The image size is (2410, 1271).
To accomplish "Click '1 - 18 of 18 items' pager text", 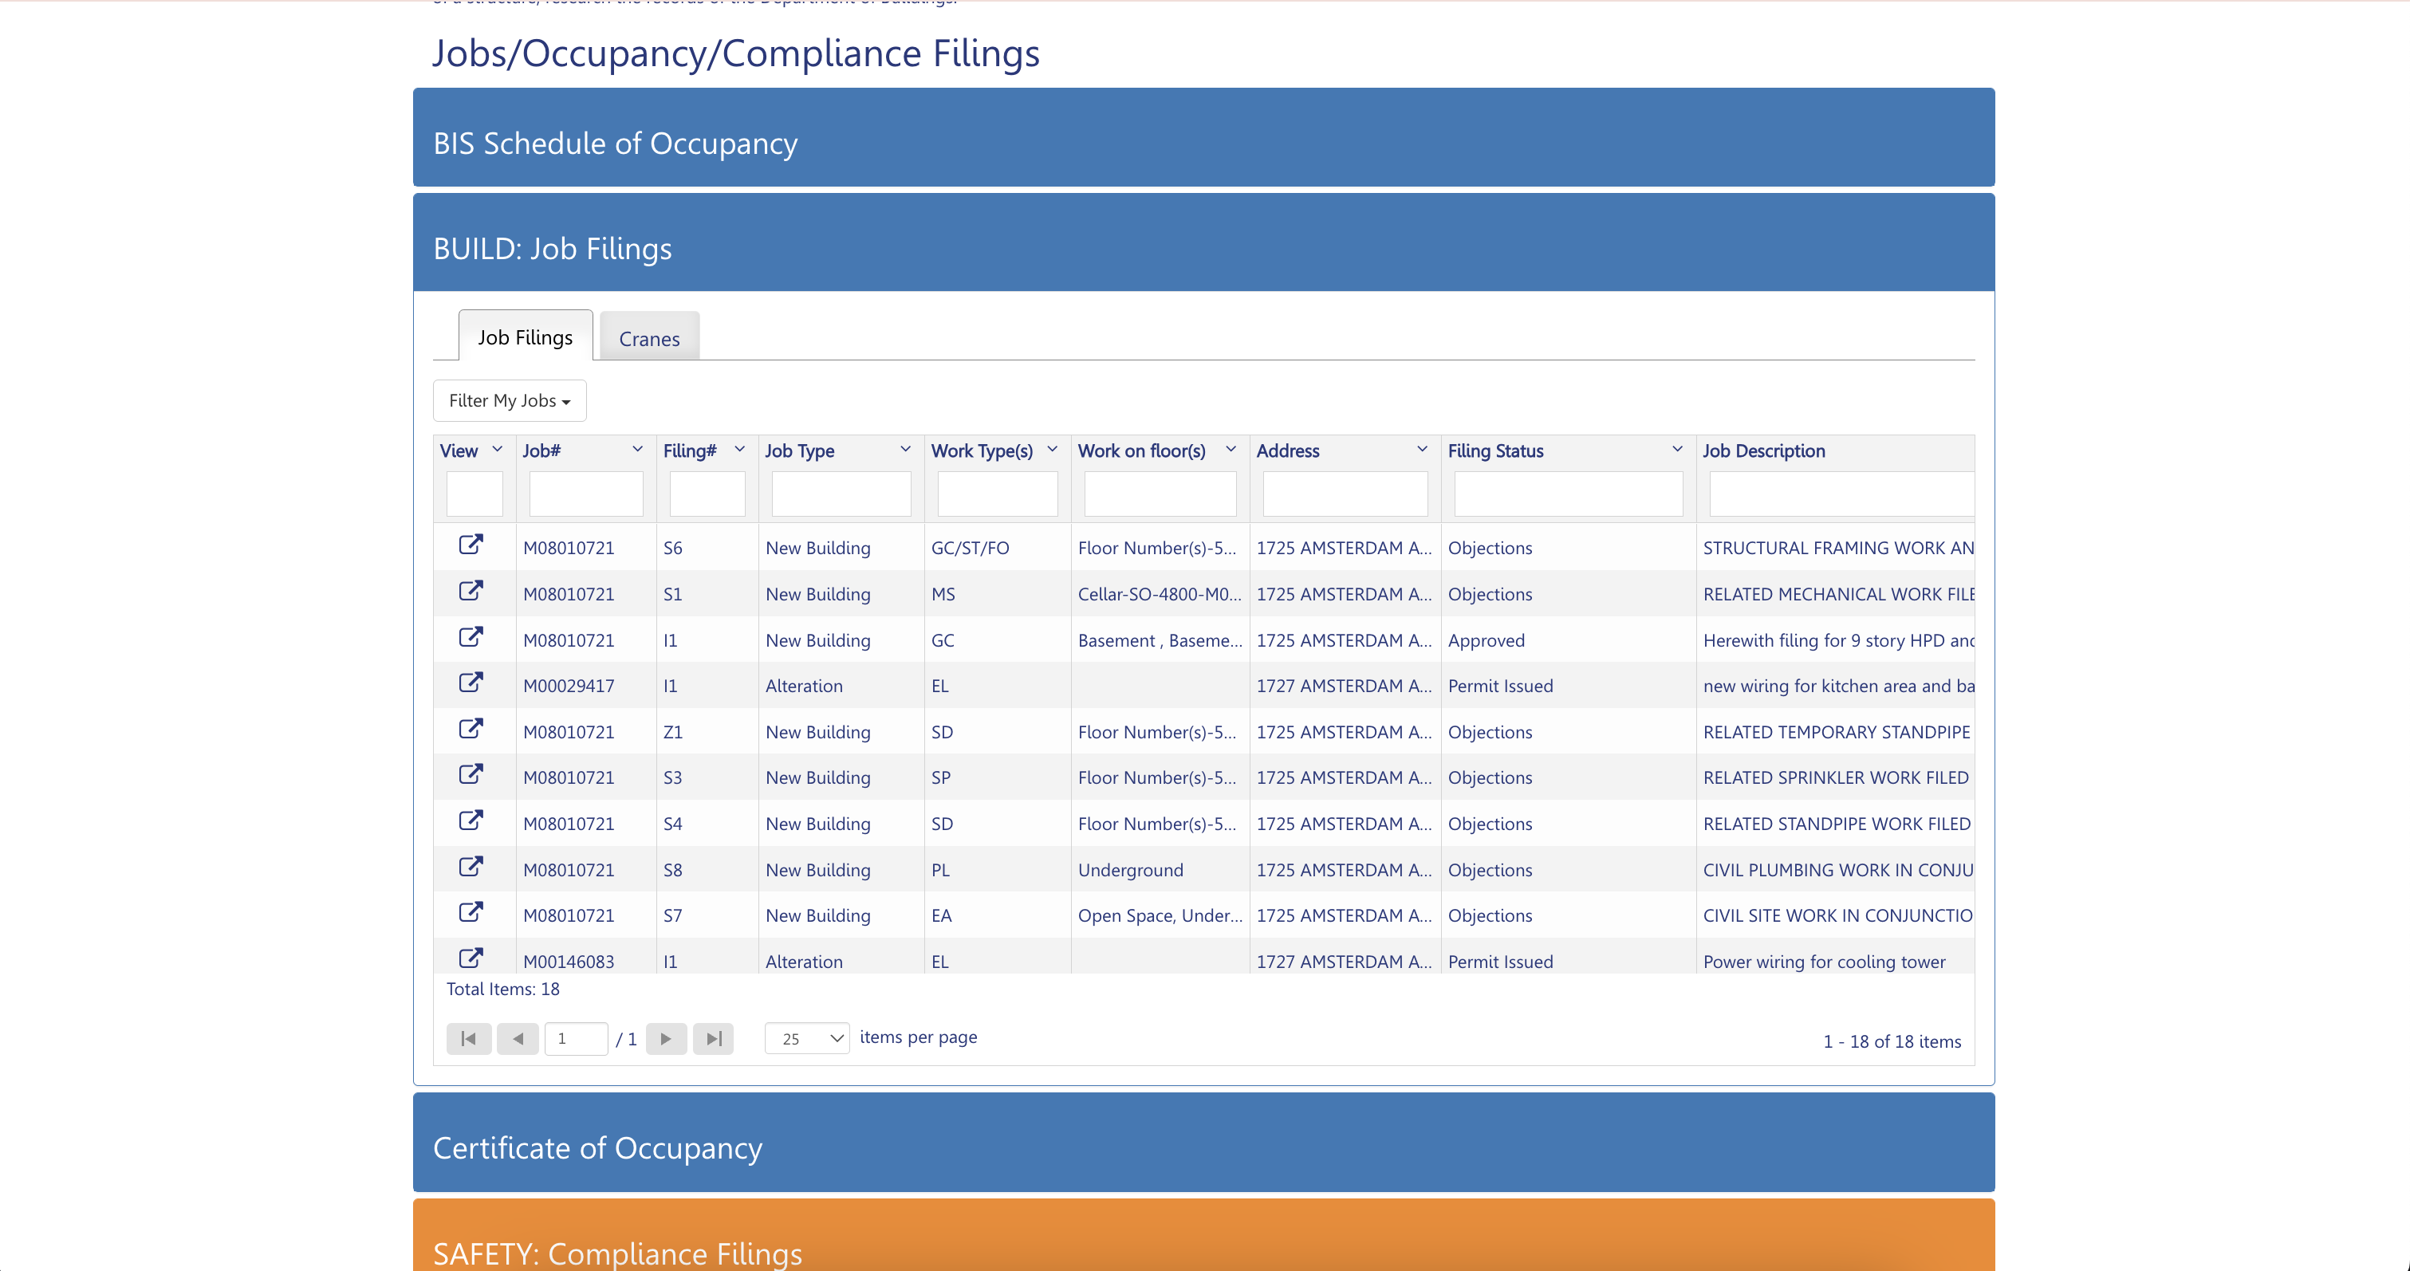I will click(1892, 1042).
